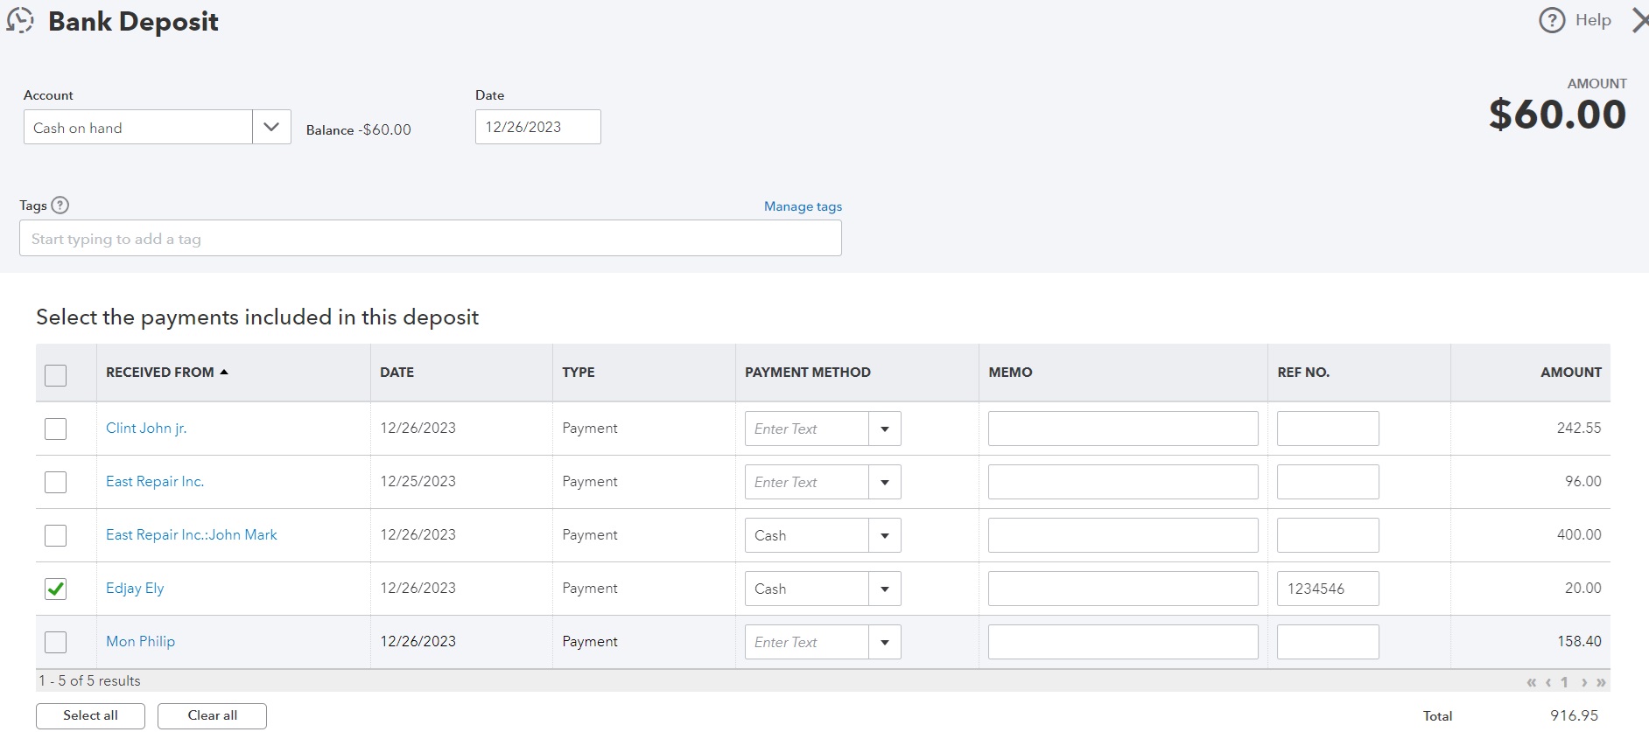Uncheck the Edjay Ely payment checkbox
The width and height of the screenshot is (1649, 732).
pos(55,589)
